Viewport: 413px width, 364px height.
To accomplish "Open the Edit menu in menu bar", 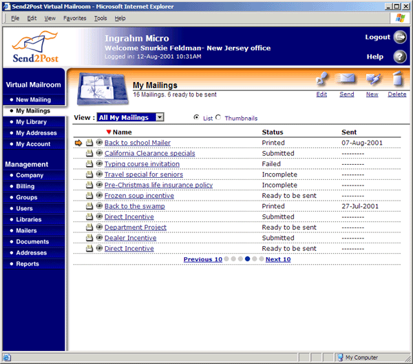I will (32, 18).
